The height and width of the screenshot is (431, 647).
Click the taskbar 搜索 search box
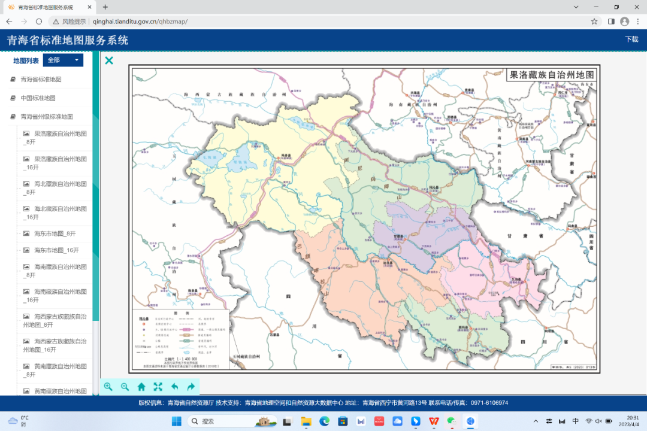232,421
